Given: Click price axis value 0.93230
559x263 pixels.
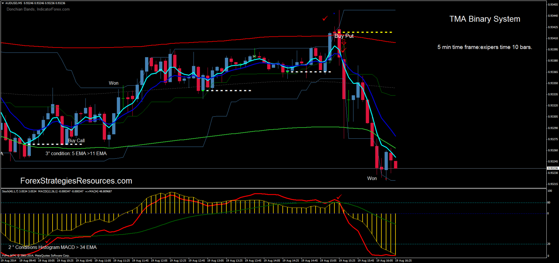Looking at the screenshot, I should click(x=553, y=173).
